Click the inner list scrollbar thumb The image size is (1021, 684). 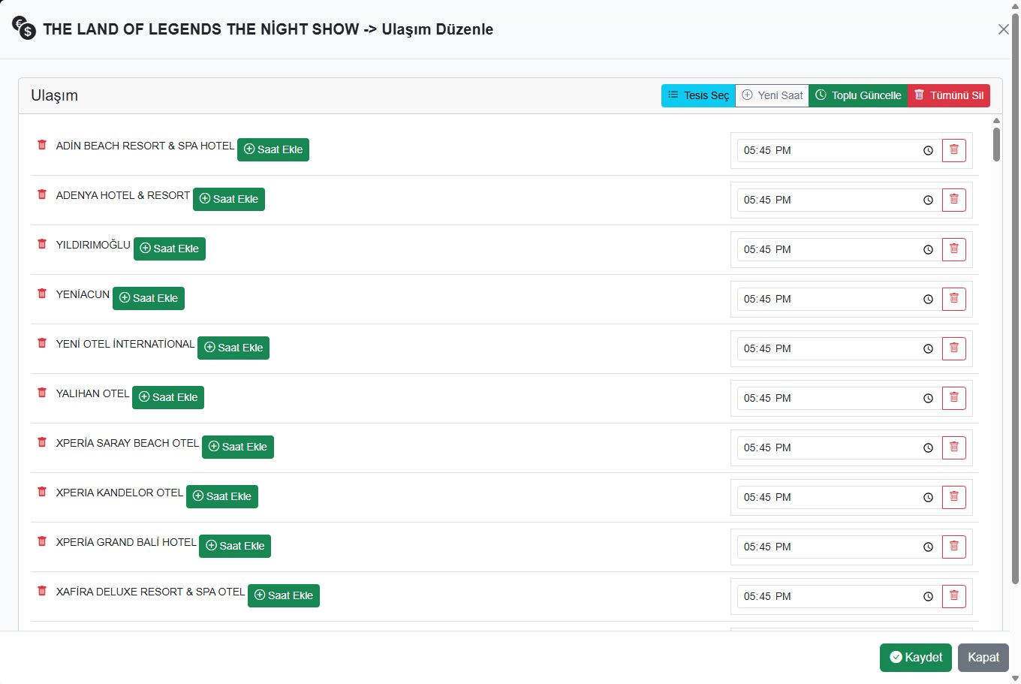click(996, 144)
